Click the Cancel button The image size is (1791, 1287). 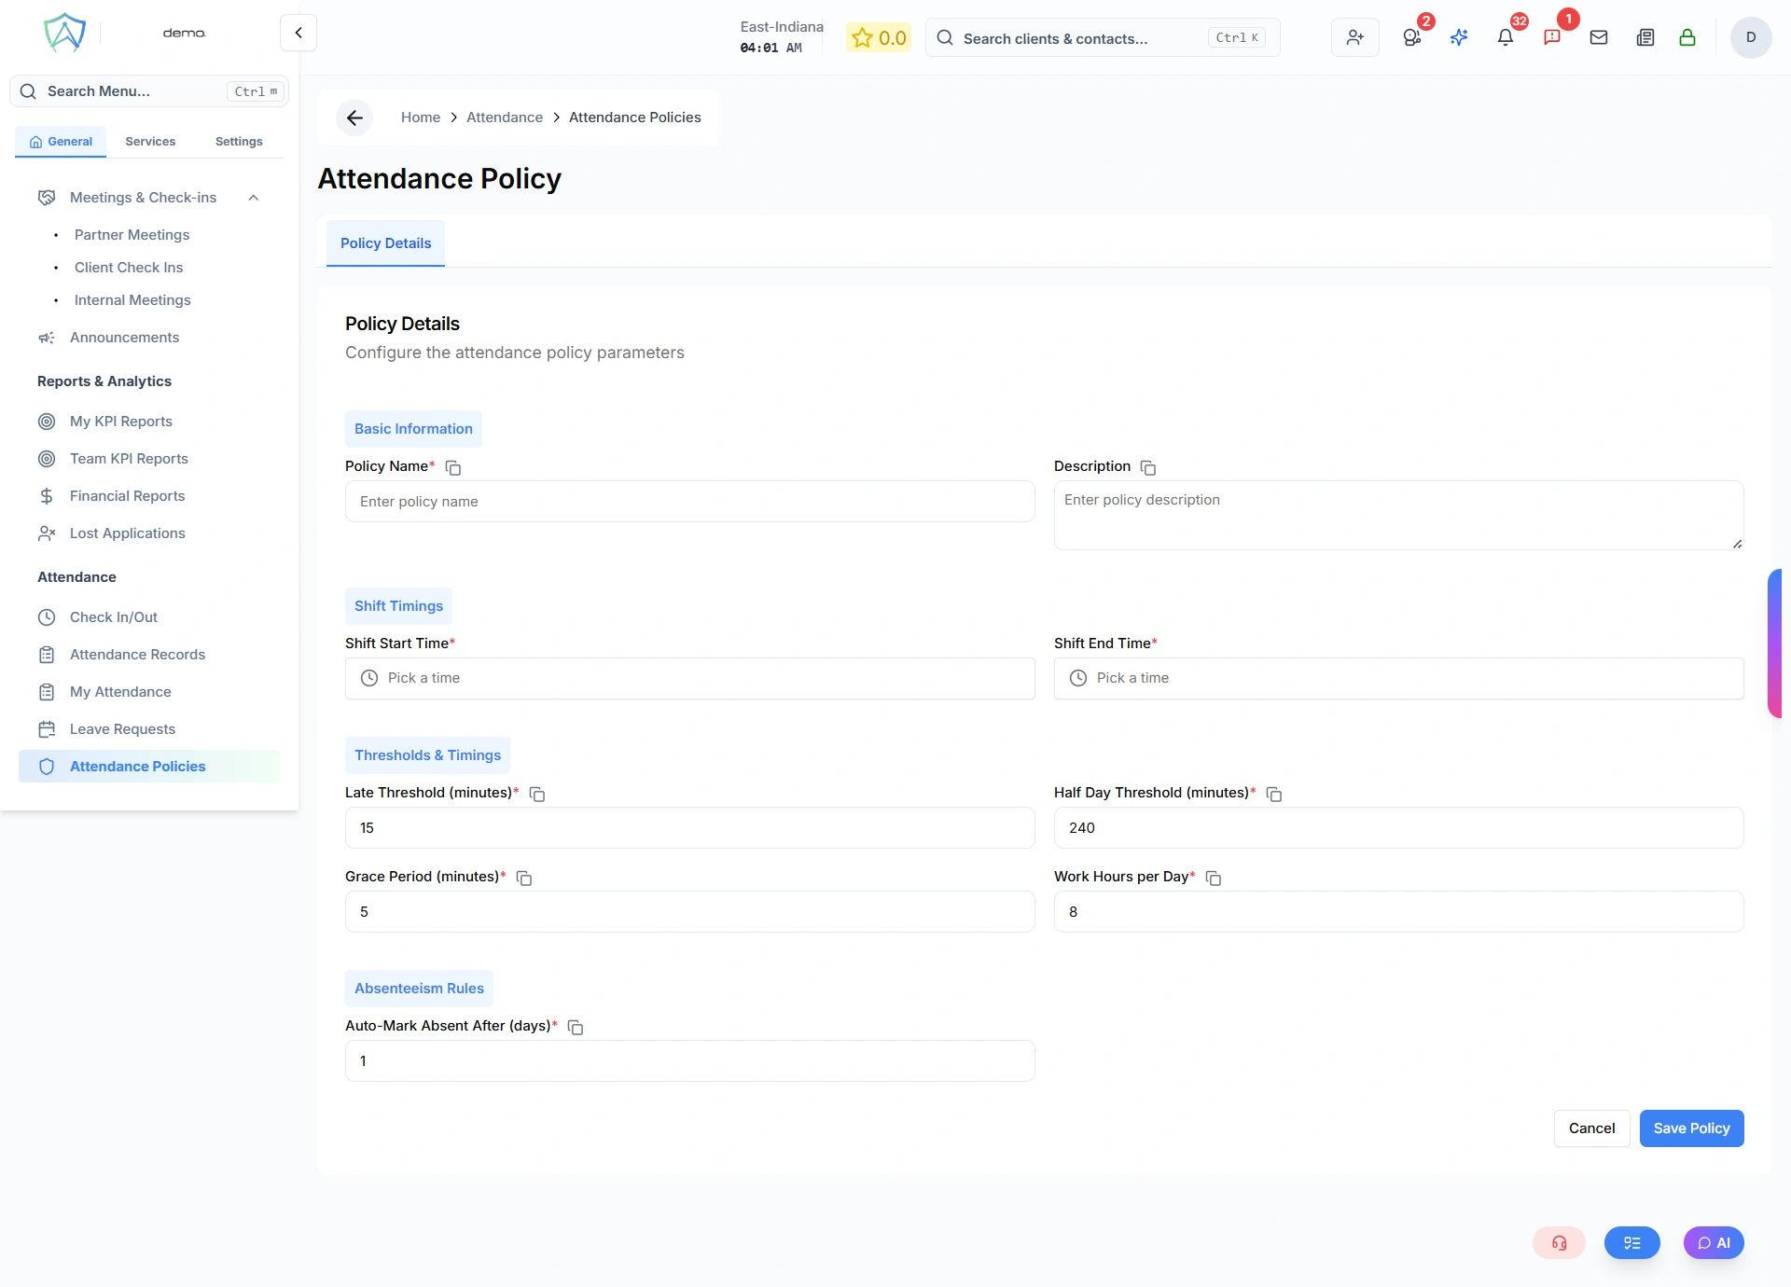[x=1591, y=1128]
